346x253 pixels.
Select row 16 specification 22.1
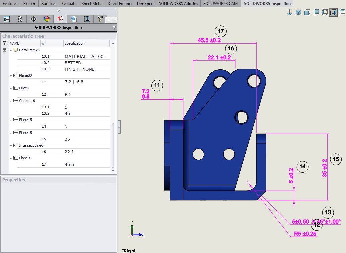tap(69, 152)
